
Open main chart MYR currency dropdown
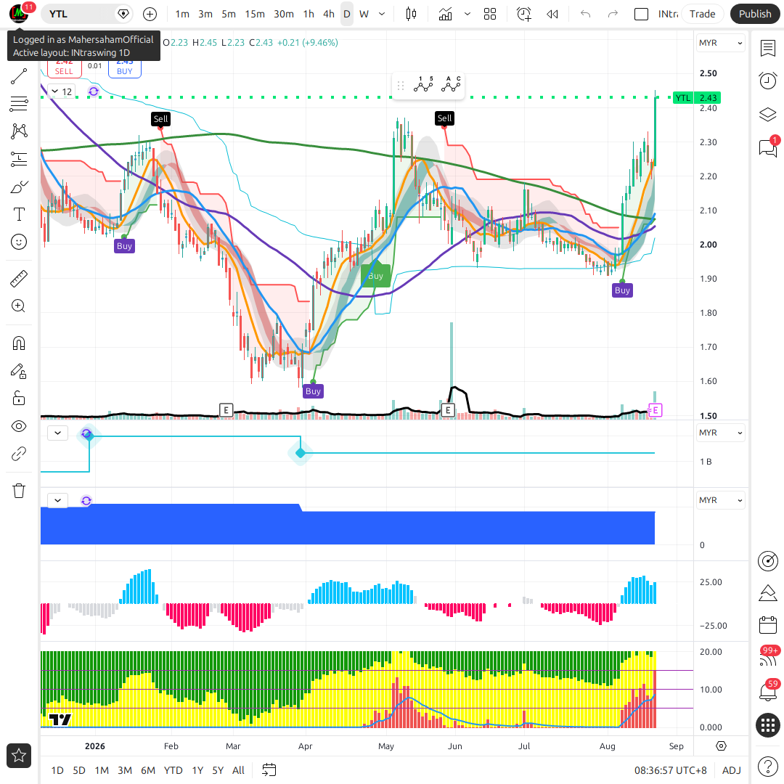tap(720, 43)
